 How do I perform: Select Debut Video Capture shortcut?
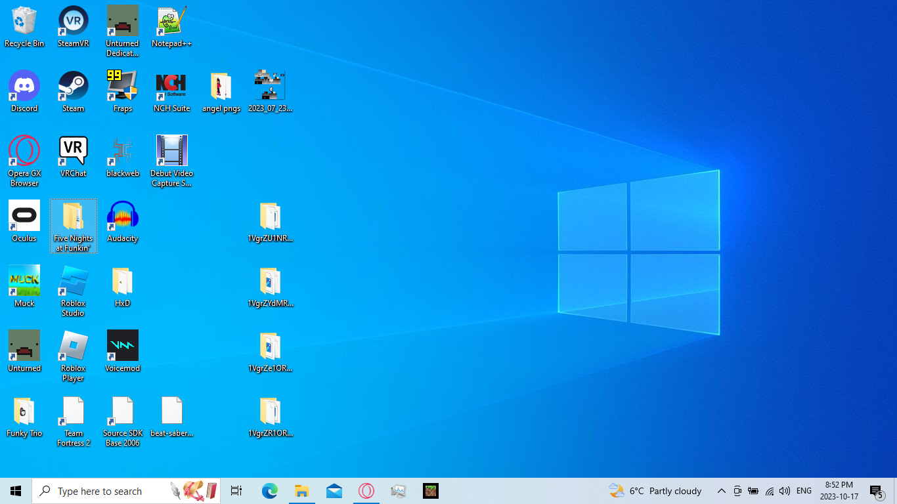point(171,161)
